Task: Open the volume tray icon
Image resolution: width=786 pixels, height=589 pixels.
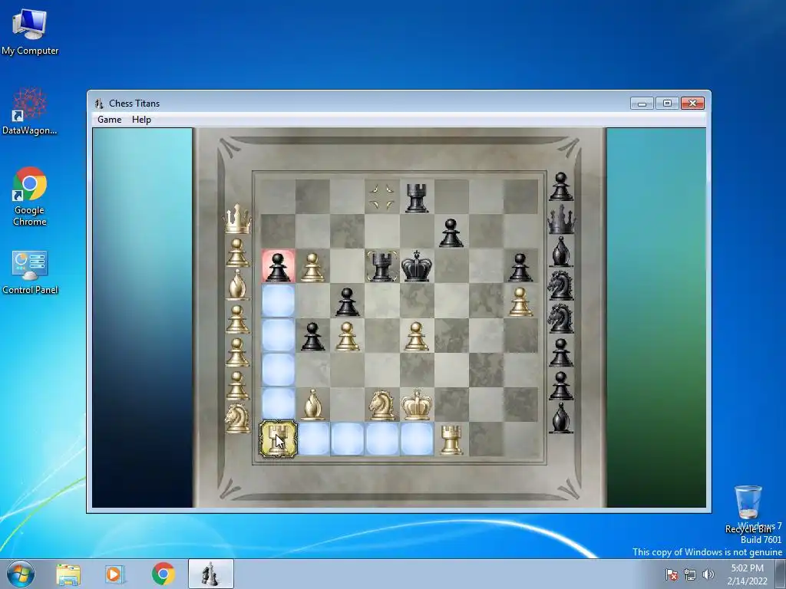Action: coord(708,575)
